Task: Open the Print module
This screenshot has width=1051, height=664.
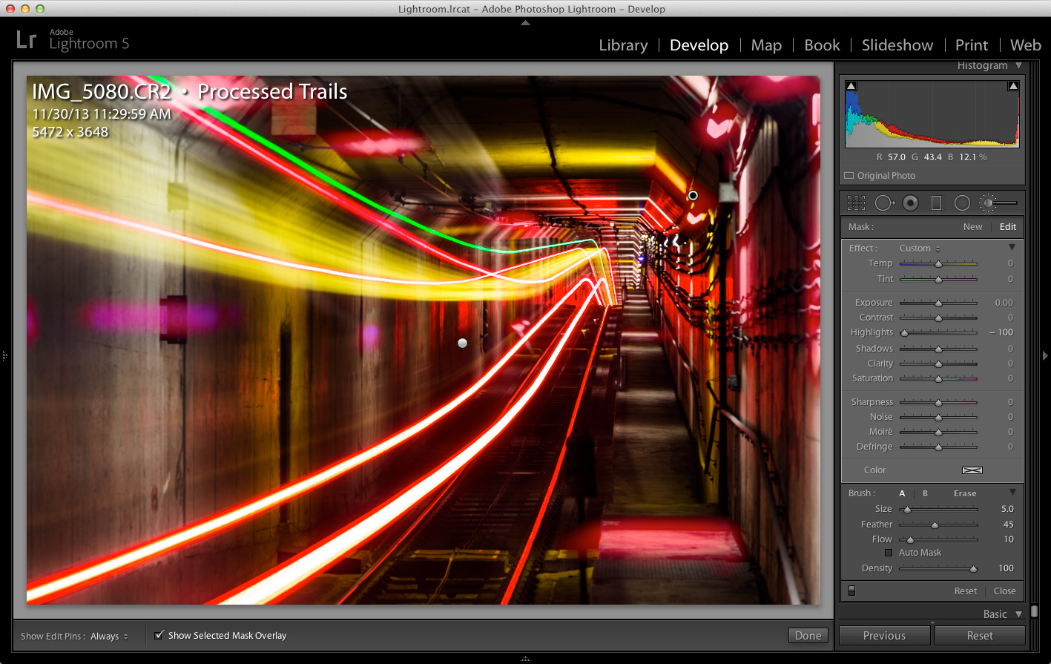Action: pyautogui.click(x=972, y=45)
